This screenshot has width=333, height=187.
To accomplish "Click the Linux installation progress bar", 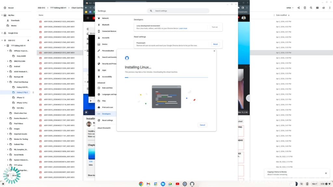I will pos(166,78).
